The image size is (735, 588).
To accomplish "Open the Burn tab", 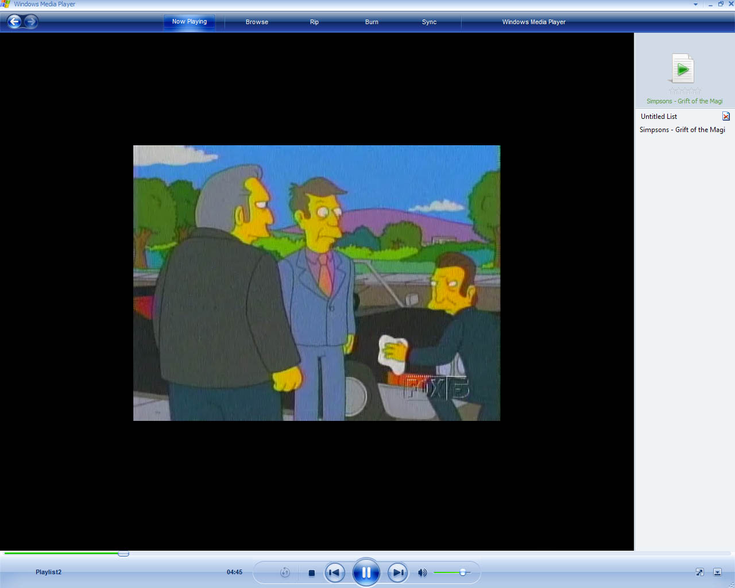I will (x=372, y=22).
